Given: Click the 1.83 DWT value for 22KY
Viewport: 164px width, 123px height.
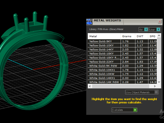Looking at the screenshot, I should [x=140, y=62].
